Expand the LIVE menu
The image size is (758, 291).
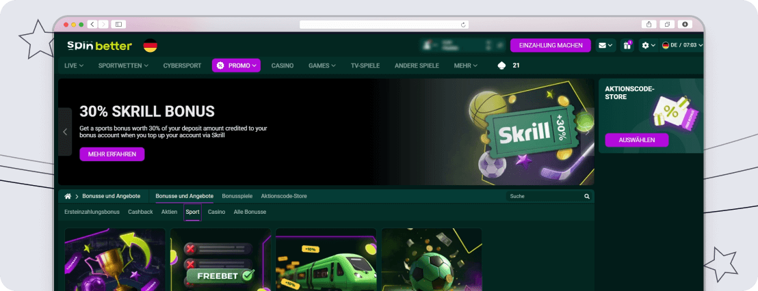pos(74,66)
